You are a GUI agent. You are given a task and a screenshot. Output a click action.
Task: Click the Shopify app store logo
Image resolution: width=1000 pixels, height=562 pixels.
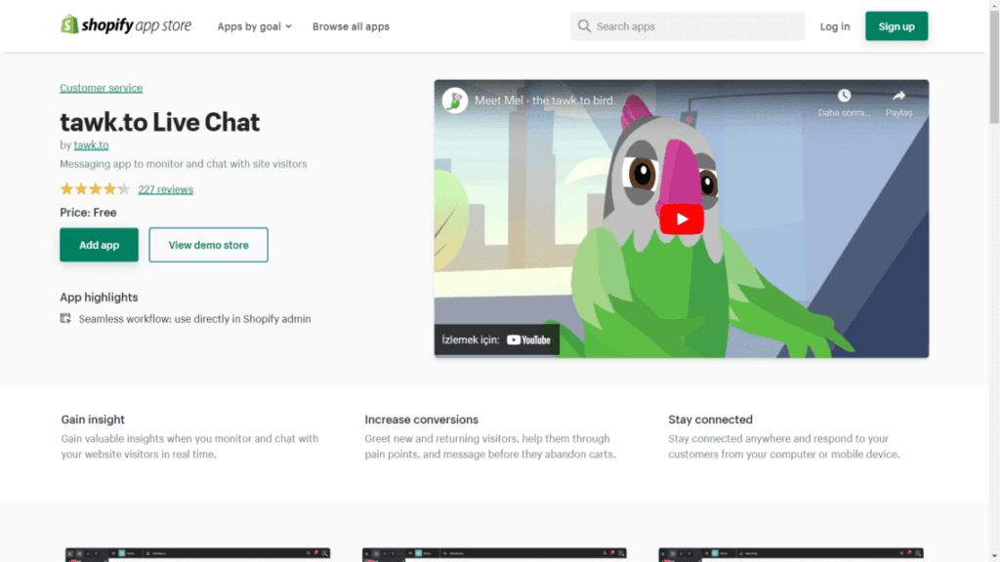(x=126, y=25)
